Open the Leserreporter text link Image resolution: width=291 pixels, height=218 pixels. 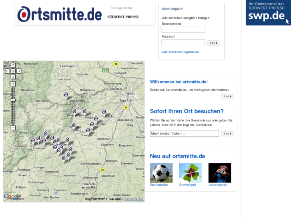[x=218, y=185]
